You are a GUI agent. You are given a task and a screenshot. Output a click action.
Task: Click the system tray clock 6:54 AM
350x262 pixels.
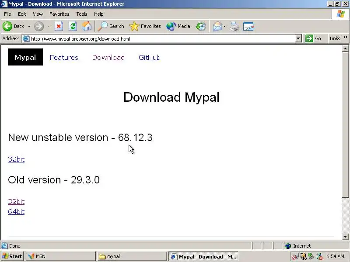coord(335,256)
